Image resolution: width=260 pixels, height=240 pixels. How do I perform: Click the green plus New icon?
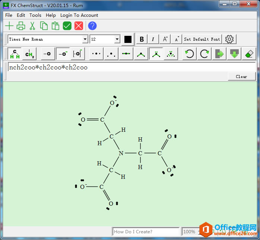9,26
